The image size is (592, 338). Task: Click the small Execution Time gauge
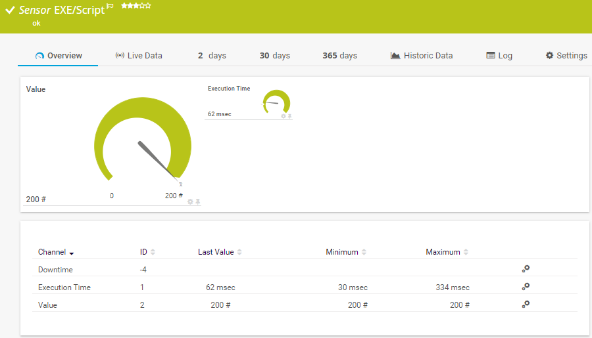tap(276, 102)
